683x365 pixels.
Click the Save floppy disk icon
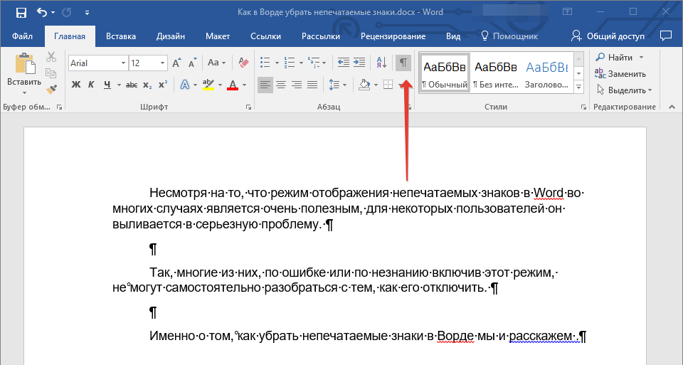(x=21, y=13)
